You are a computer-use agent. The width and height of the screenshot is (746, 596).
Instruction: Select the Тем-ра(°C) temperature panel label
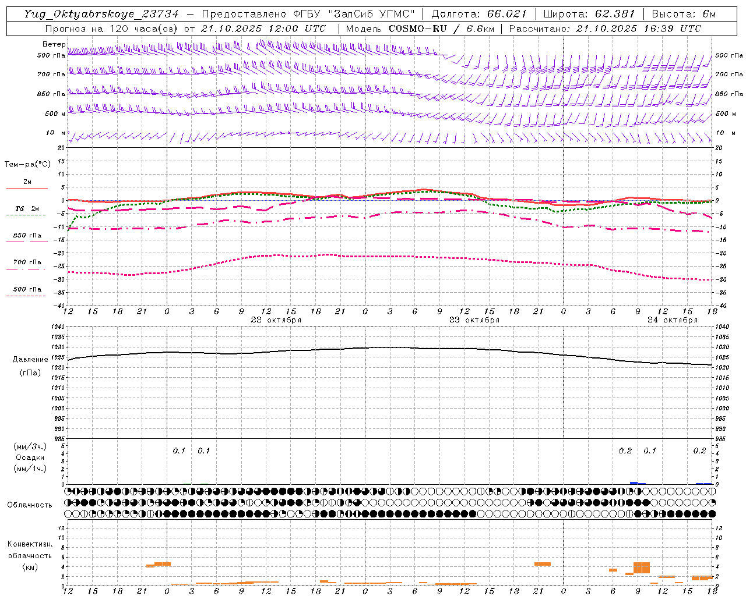click(x=27, y=165)
